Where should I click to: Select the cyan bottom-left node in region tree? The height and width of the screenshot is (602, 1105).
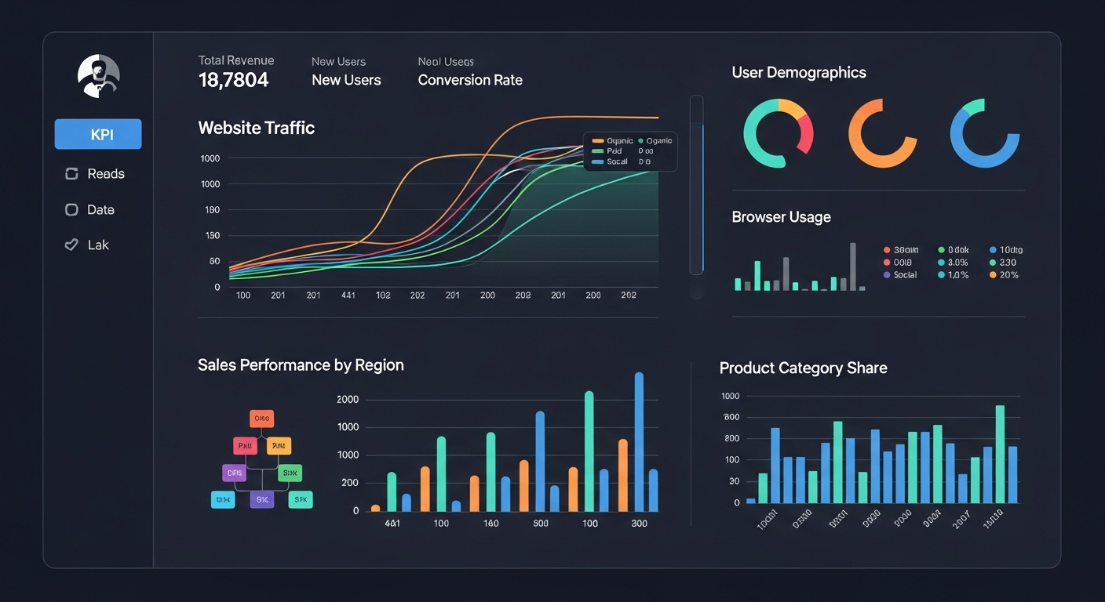click(223, 499)
